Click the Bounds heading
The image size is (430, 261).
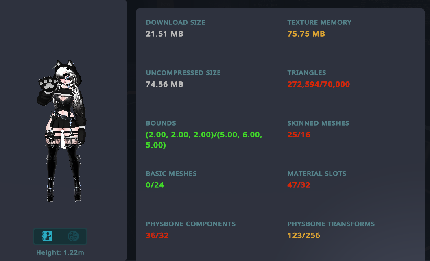(x=161, y=123)
